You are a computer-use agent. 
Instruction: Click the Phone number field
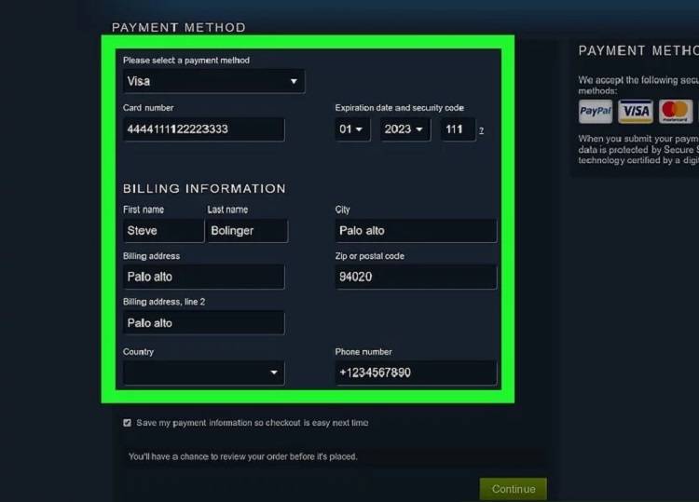pos(416,373)
